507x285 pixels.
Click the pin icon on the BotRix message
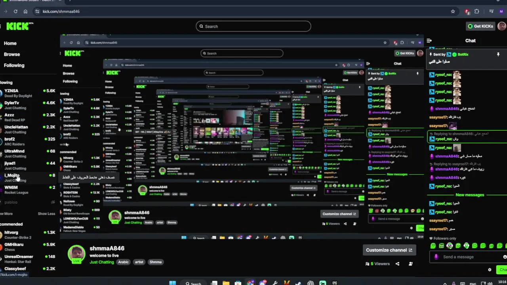click(498, 54)
